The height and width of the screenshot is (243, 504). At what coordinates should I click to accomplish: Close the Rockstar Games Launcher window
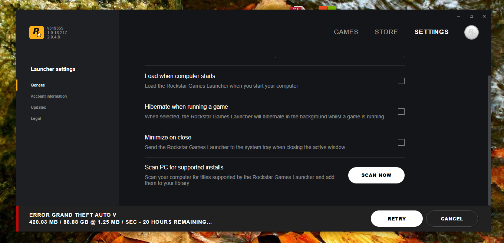tap(484, 16)
